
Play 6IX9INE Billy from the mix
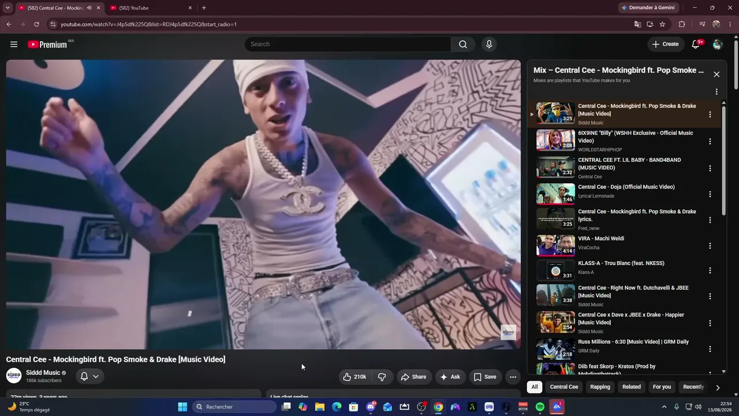(x=555, y=140)
